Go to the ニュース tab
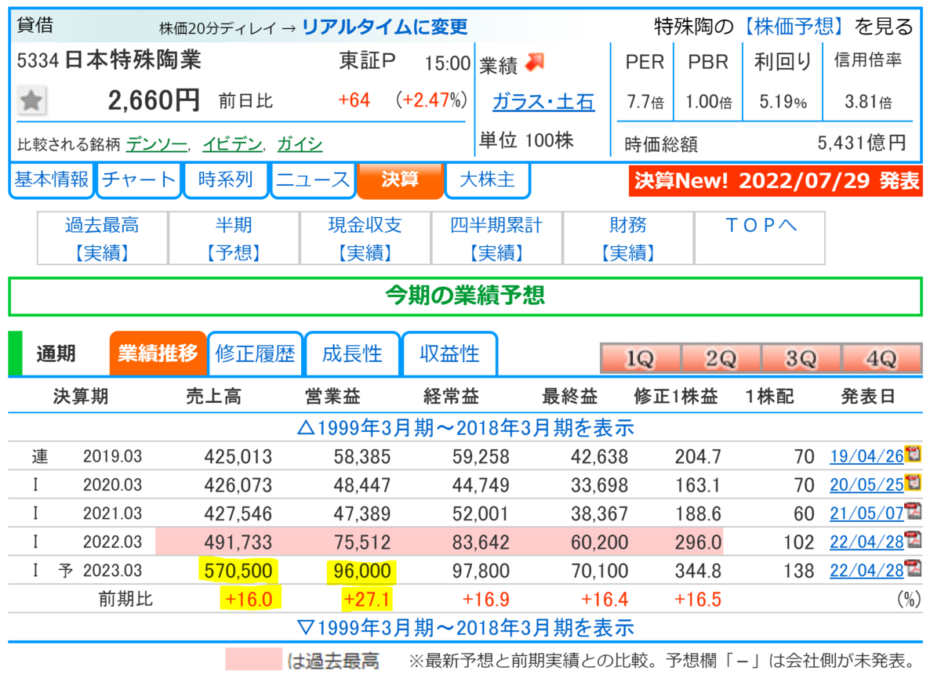941x678 pixels. pos(313,180)
